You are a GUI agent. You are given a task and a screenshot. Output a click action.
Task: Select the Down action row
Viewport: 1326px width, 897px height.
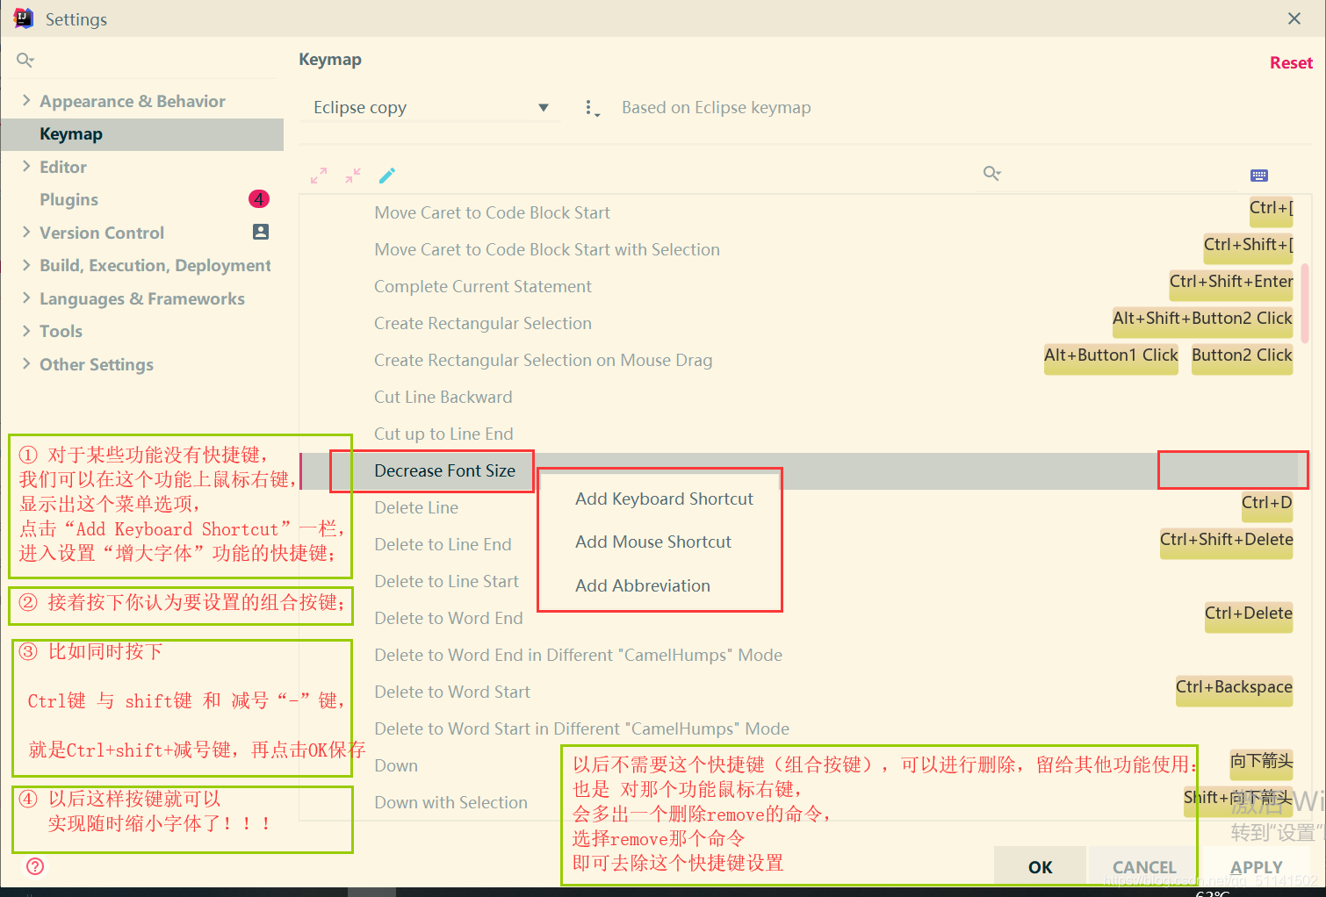(396, 765)
